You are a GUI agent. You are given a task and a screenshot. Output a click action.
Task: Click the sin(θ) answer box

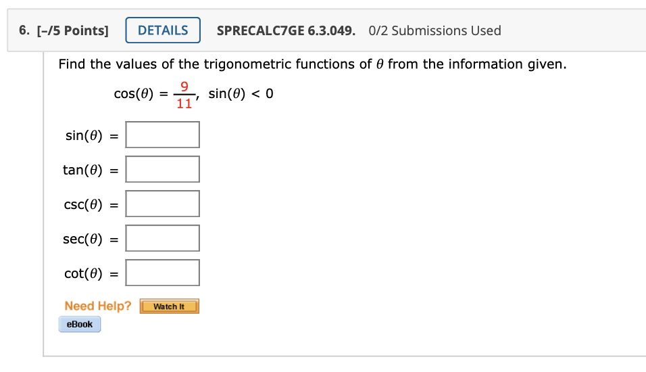tap(163, 135)
